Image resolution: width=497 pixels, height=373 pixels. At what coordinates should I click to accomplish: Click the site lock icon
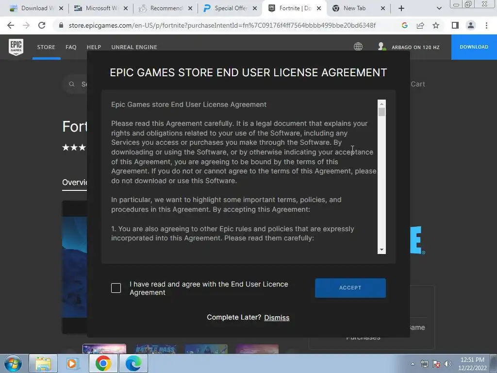point(61,25)
